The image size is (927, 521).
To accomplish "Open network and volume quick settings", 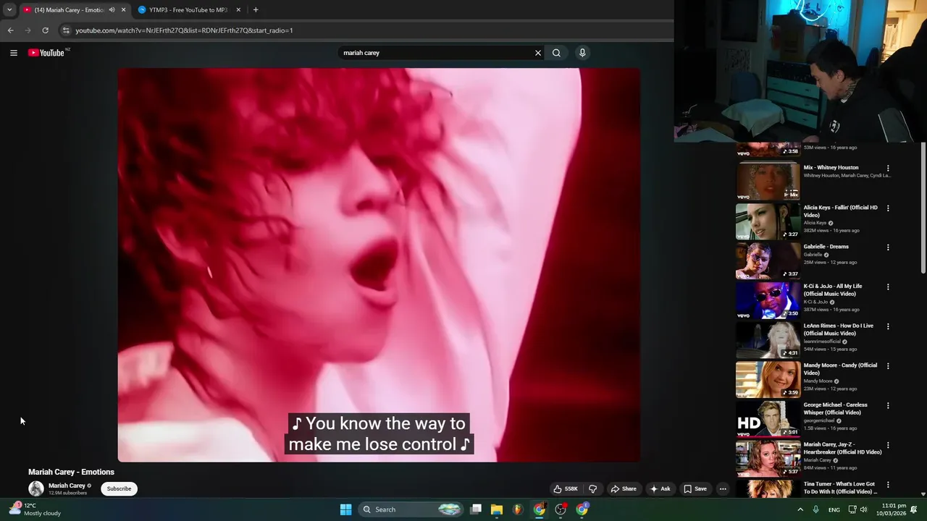I will (x=859, y=509).
